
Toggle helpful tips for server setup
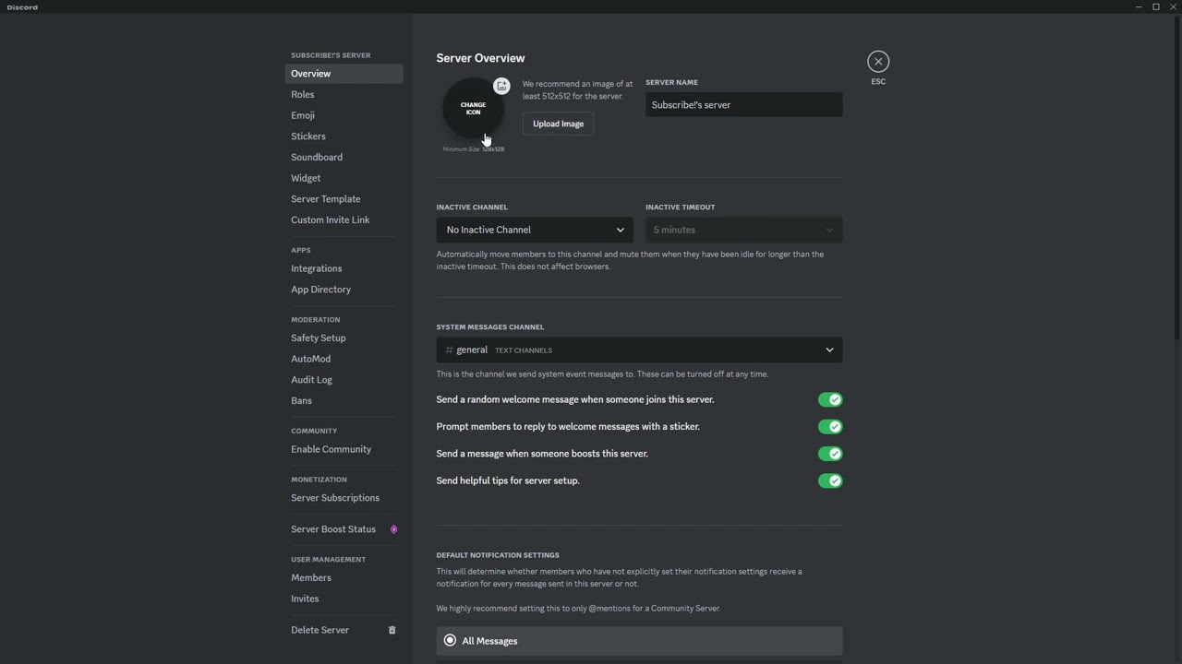tap(830, 480)
